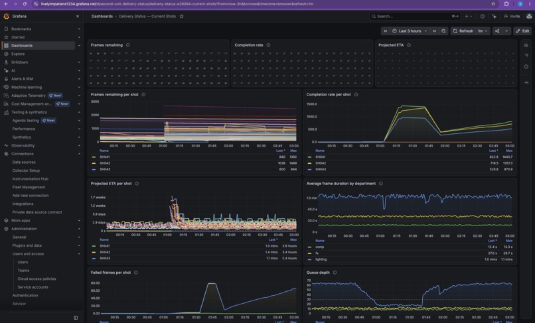Viewport: 535px width, 323px height.
Task: Select Machine learning in the sidebar
Action: tap(27, 88)
